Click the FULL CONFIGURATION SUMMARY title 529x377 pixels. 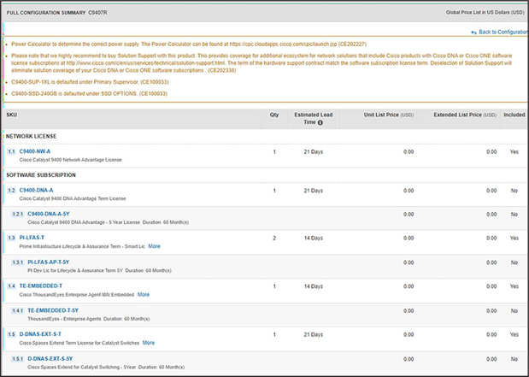(46, 13)
